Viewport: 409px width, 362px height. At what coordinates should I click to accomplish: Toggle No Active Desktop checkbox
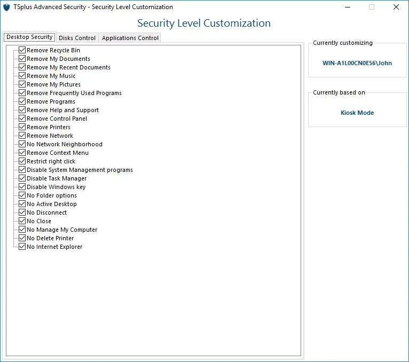pyautogui.click(x=22, y=203)
